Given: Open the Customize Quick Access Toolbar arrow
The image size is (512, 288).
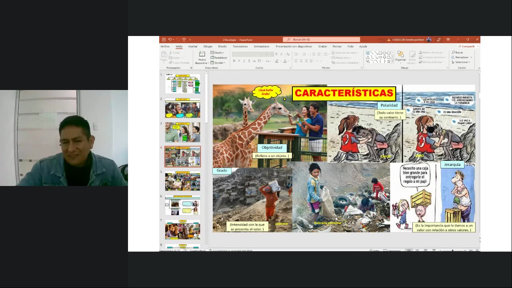Looking at the screenshot, I should pos(190,40).
